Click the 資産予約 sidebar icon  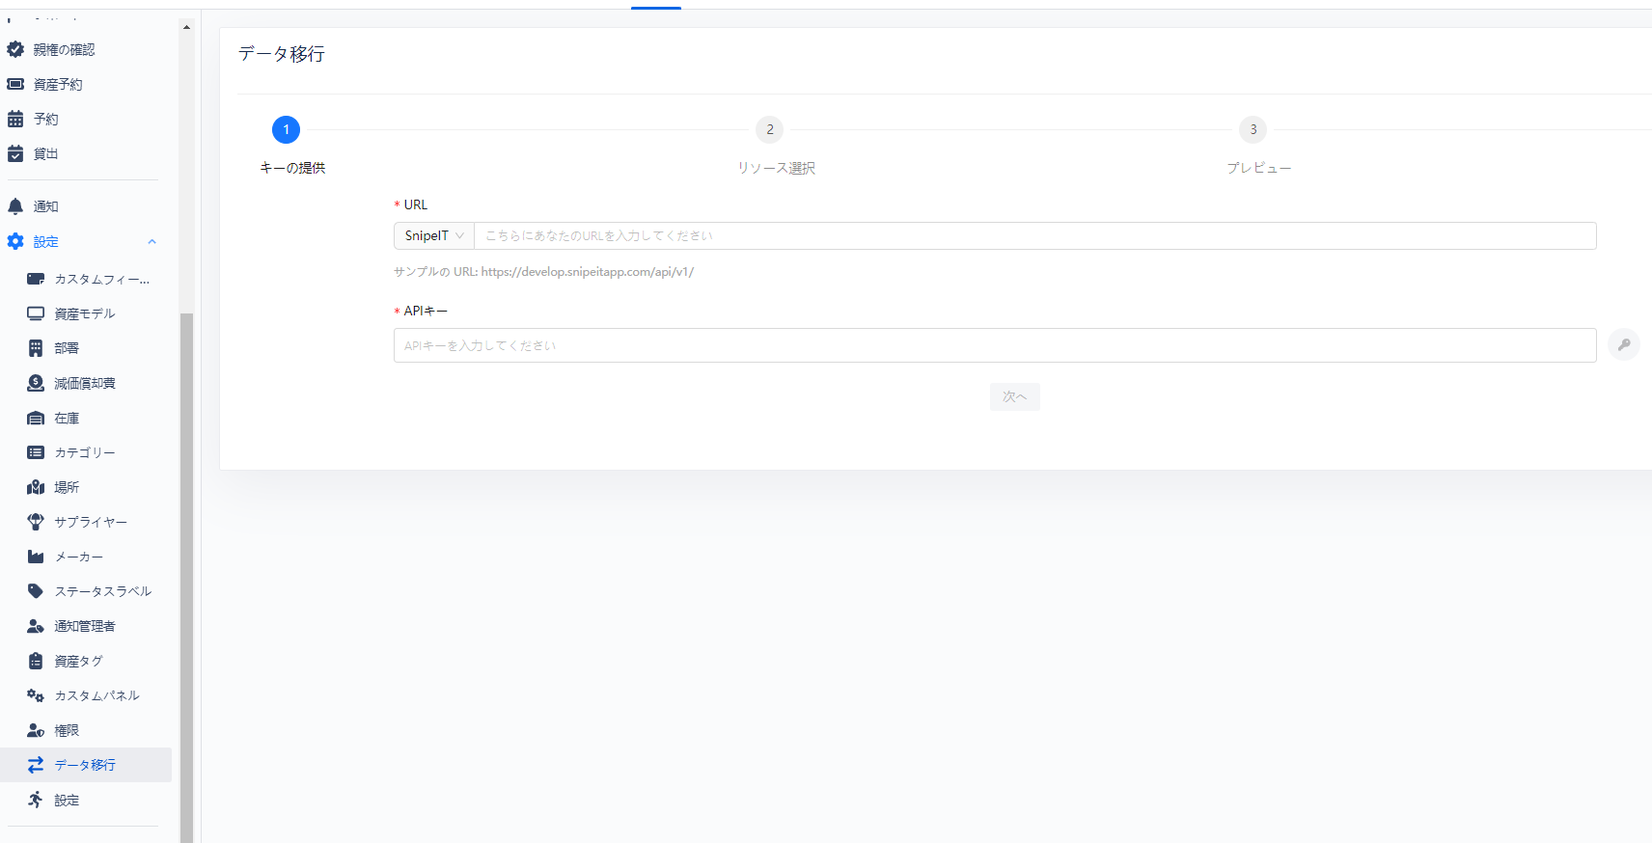[15, 84]
